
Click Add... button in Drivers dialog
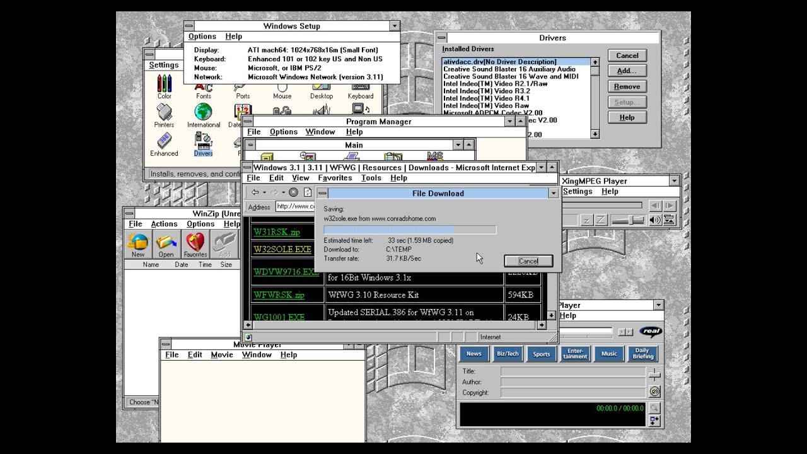[627, 71]
